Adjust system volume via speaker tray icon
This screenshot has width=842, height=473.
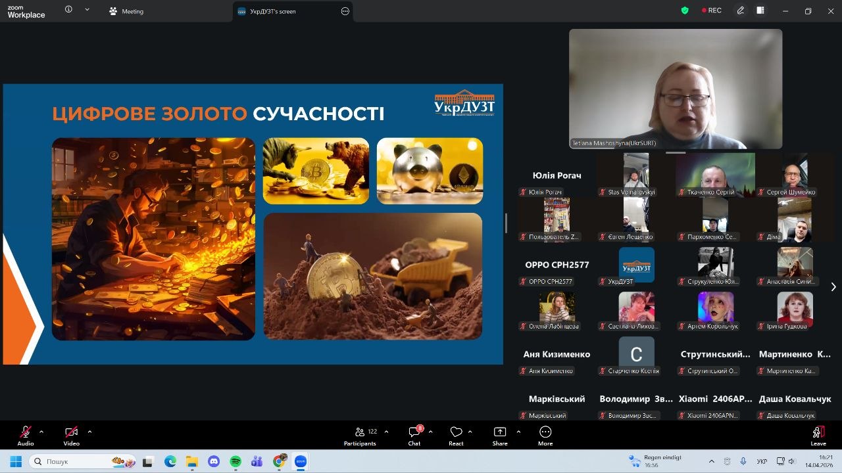(x=791, y=461)
